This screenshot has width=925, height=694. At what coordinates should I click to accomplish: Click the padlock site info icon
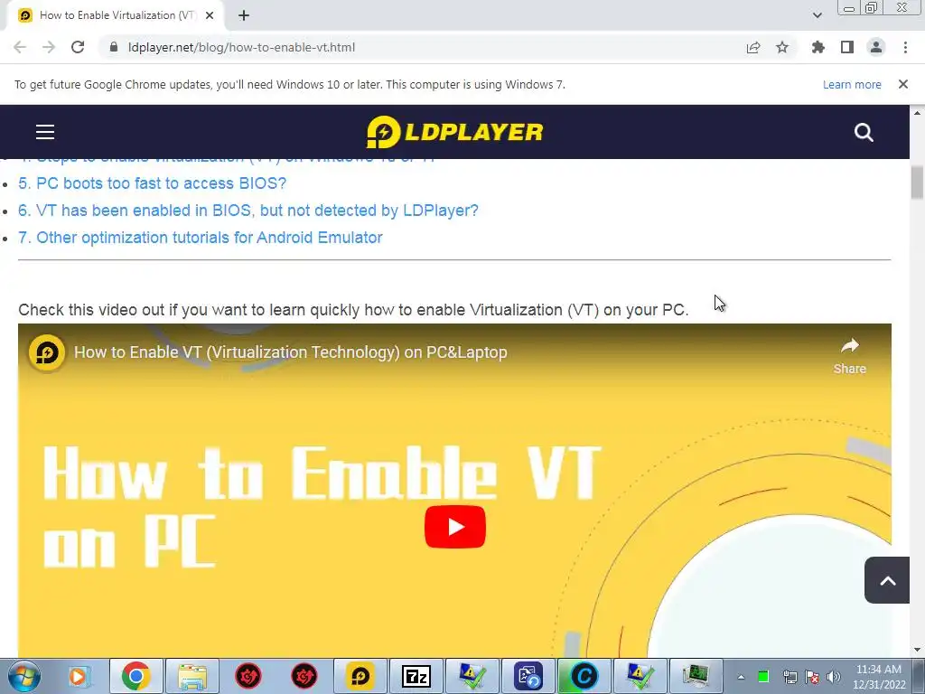114,47
